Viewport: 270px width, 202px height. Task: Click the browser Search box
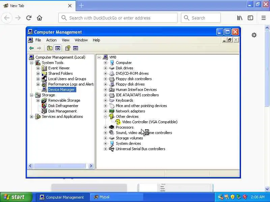point(200,18)
